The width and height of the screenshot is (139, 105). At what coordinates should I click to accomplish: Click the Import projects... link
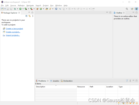click(13, 35)
